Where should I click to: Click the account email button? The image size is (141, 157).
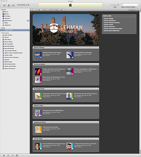[133, 10]
